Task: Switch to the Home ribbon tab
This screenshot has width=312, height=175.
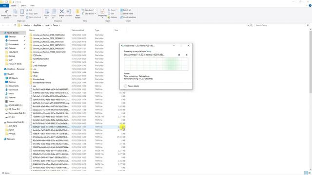Action: point(14,5)
